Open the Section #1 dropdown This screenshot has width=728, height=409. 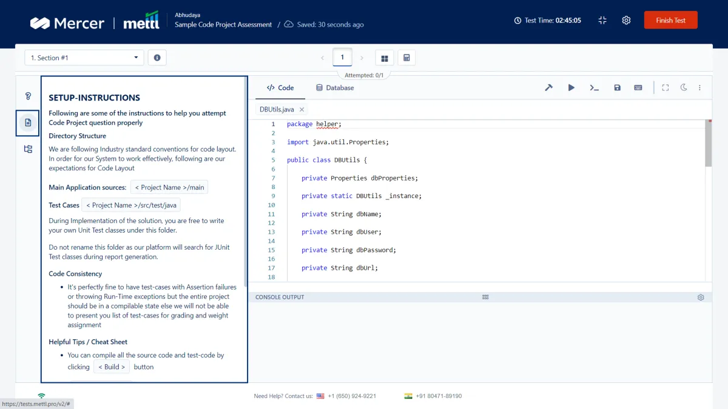84,58
